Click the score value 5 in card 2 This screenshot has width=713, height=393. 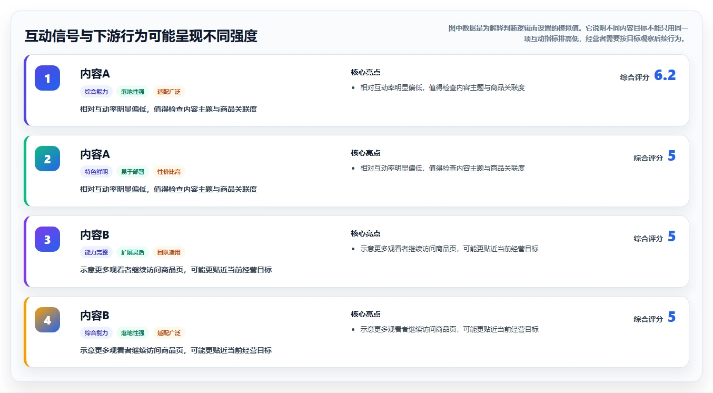coord(671,156)
